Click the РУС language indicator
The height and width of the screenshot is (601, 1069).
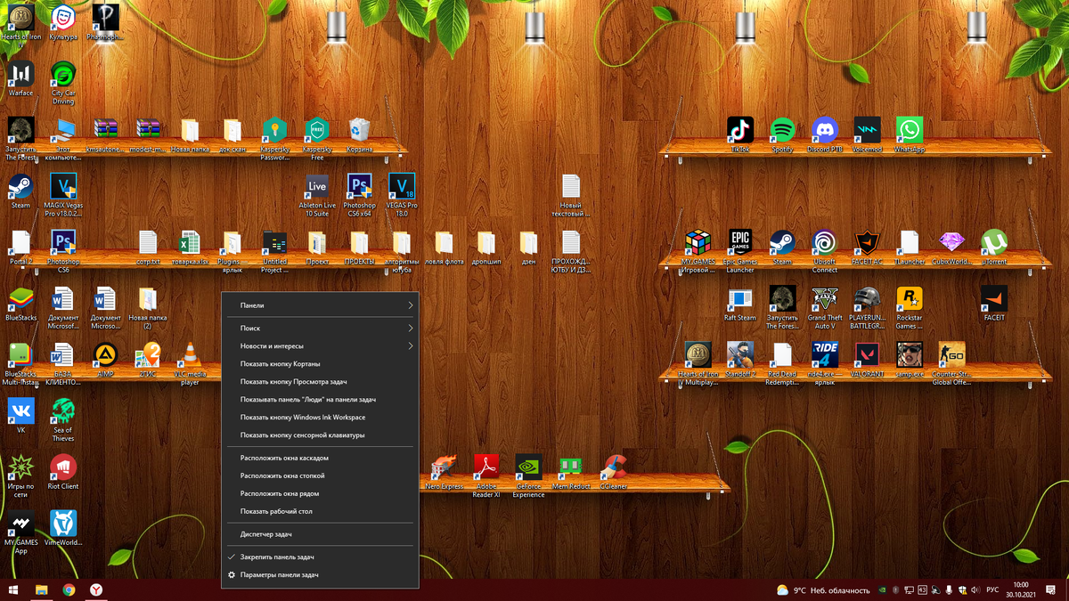[991, 589]
